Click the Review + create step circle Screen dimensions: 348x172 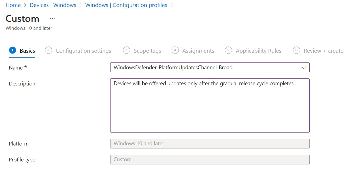(296, 50)
